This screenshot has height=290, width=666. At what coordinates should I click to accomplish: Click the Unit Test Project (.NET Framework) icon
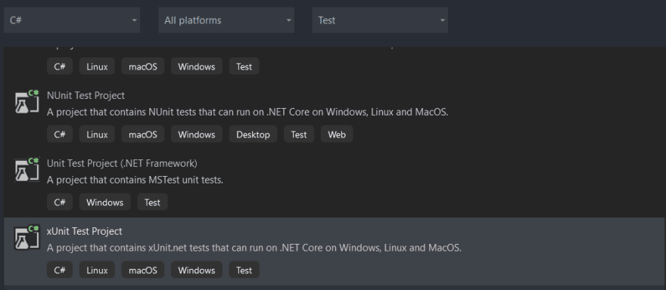click(x=27, y=170)
